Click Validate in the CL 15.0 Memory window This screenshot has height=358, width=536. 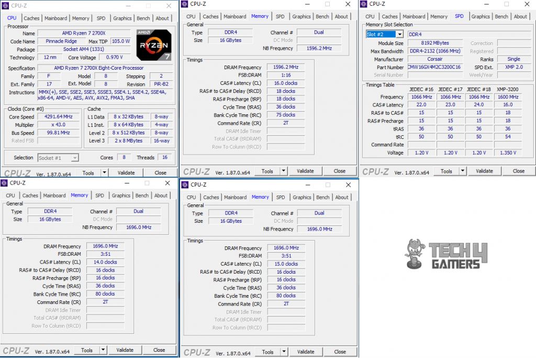(x=306, y=352)
